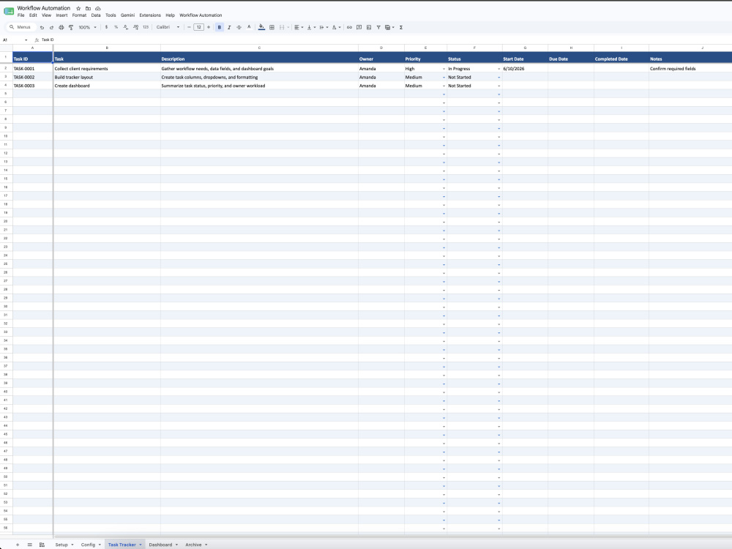Decrease font size minus button
This screenshot has width=732, height=549.
point(189,27)
